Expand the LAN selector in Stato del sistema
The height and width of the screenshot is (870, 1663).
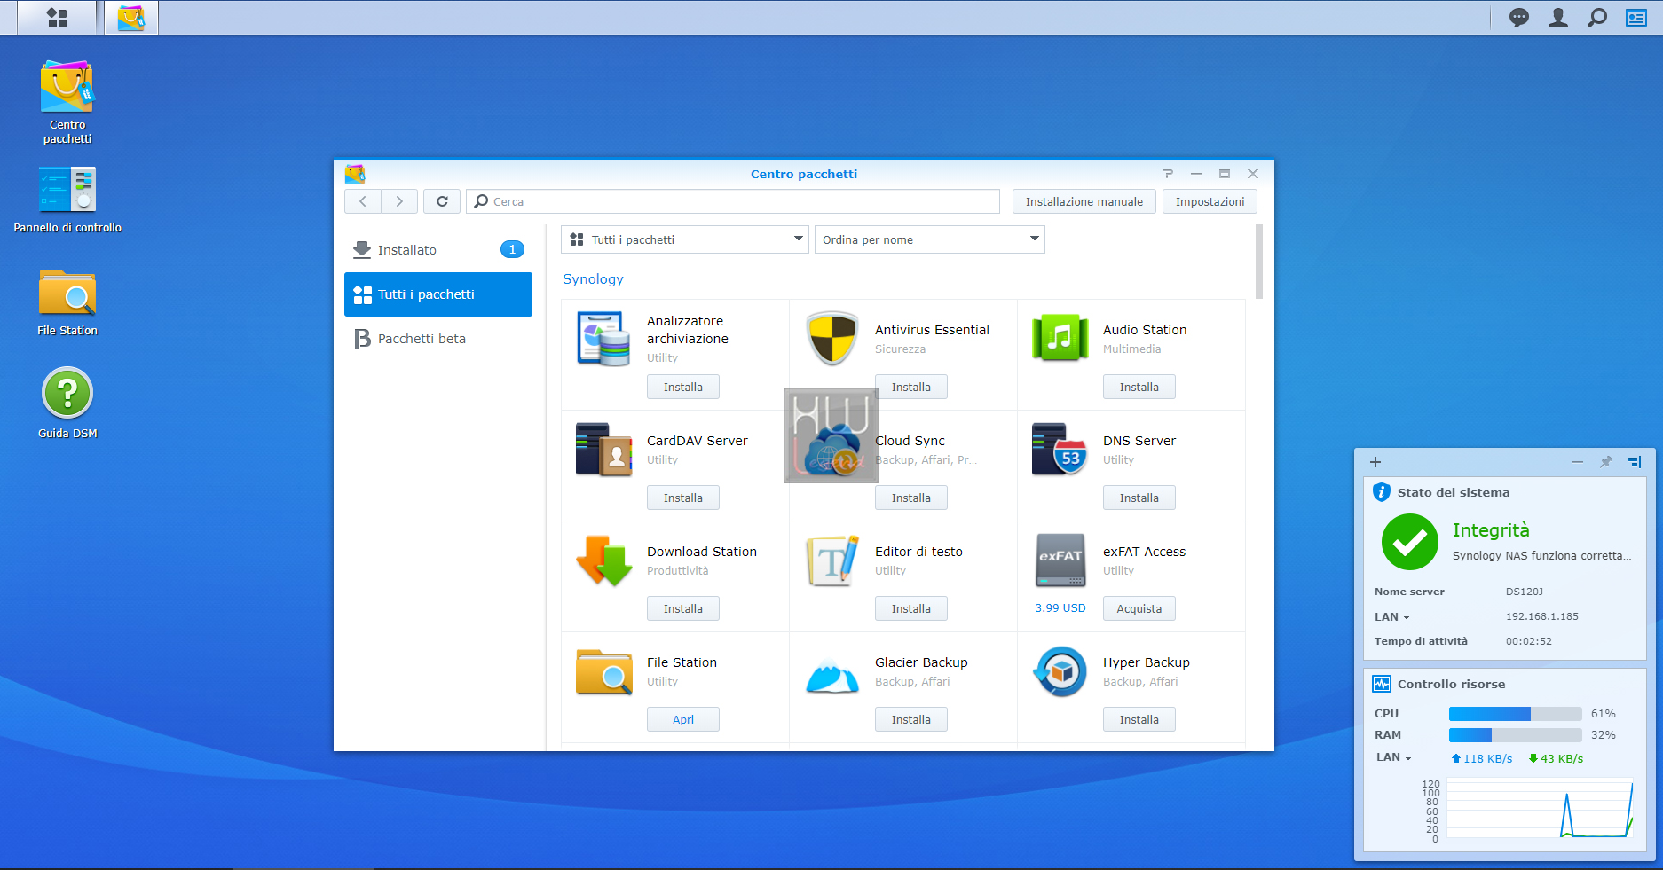(x=1392, y=617)
